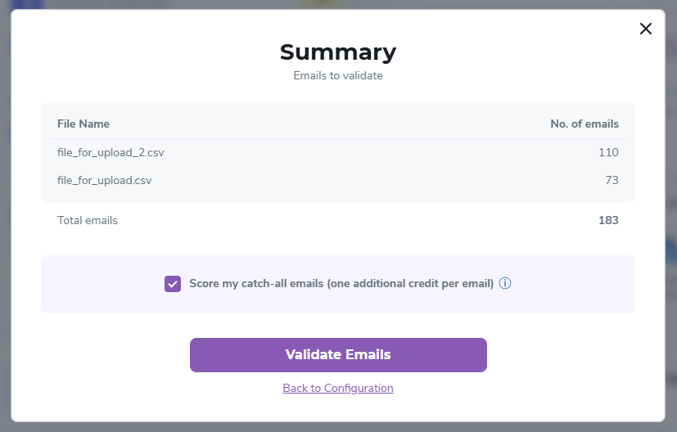Viewport: 677px width, 432px height.
Task: Go Back to Configuration
Action: (x=338, y=388)
